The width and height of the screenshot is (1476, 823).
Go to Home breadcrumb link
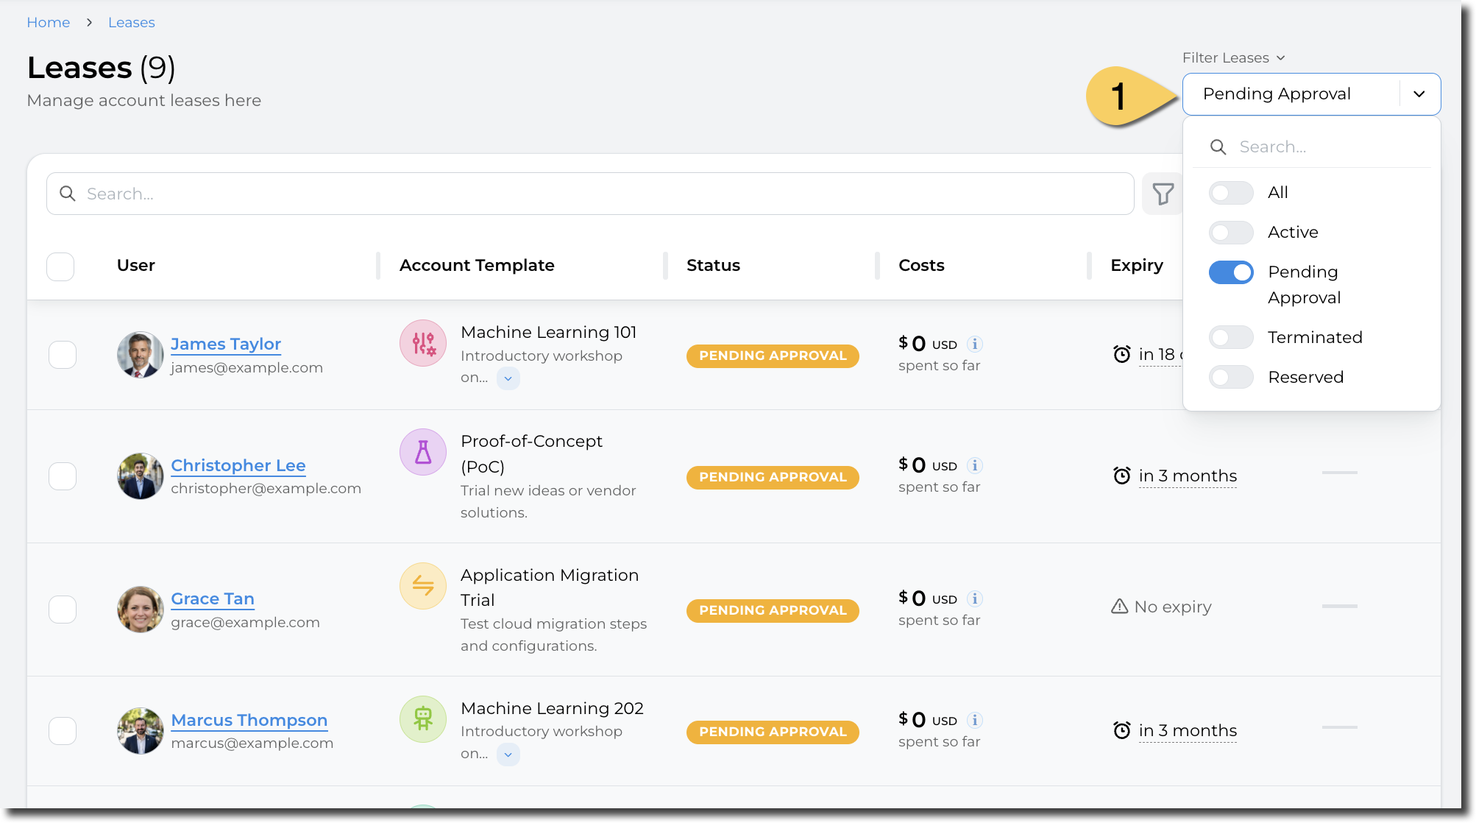tap(49, 22)
